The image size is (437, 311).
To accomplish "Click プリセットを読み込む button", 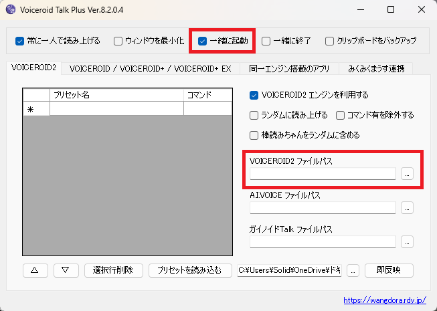I will click(190, 270).
